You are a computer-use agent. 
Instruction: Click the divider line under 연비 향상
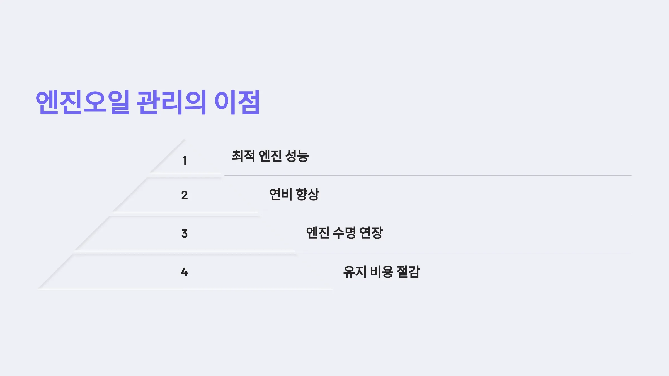pos(447,214)
